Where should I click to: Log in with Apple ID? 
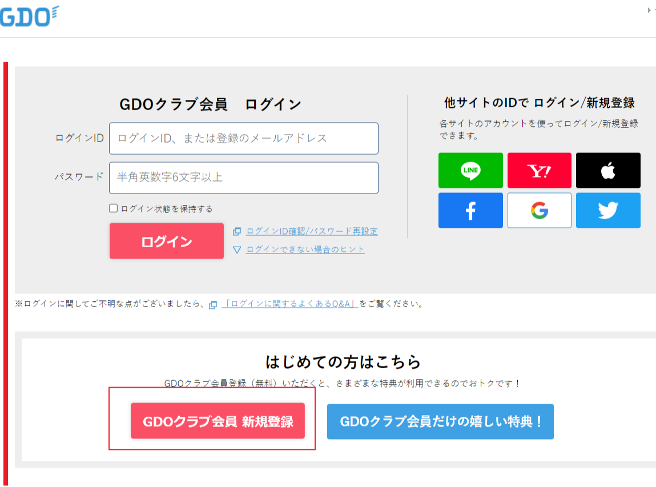pos(608,170)
